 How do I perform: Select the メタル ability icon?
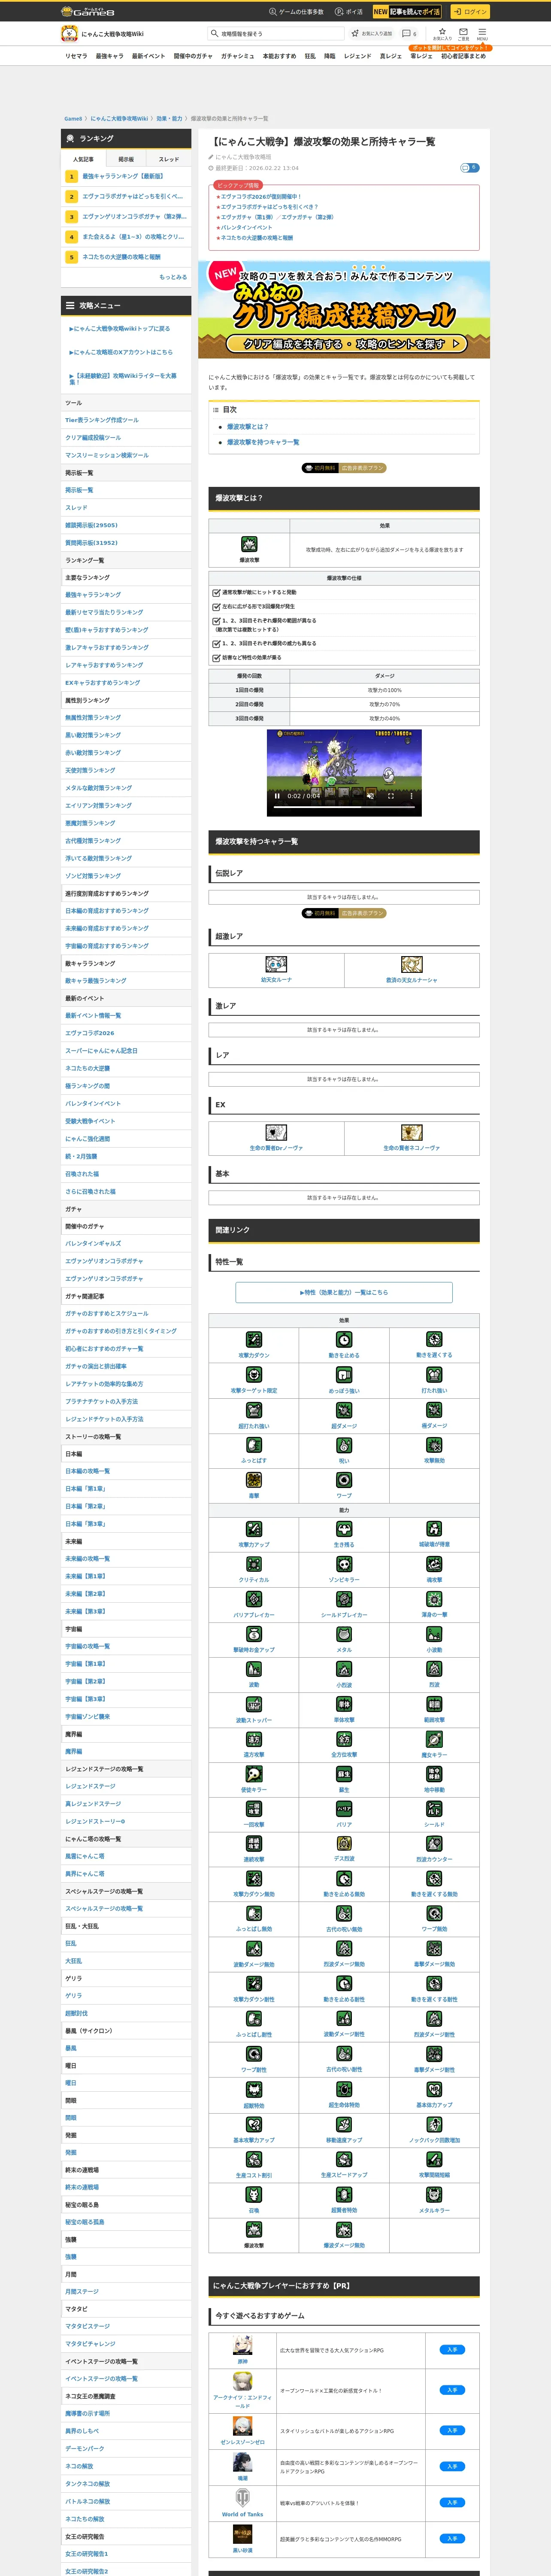[344, 1633]
